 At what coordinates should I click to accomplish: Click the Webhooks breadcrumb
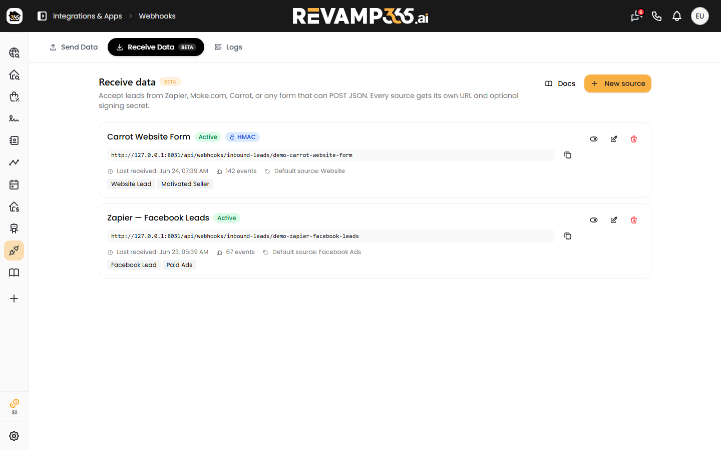[x=157, y=16]
